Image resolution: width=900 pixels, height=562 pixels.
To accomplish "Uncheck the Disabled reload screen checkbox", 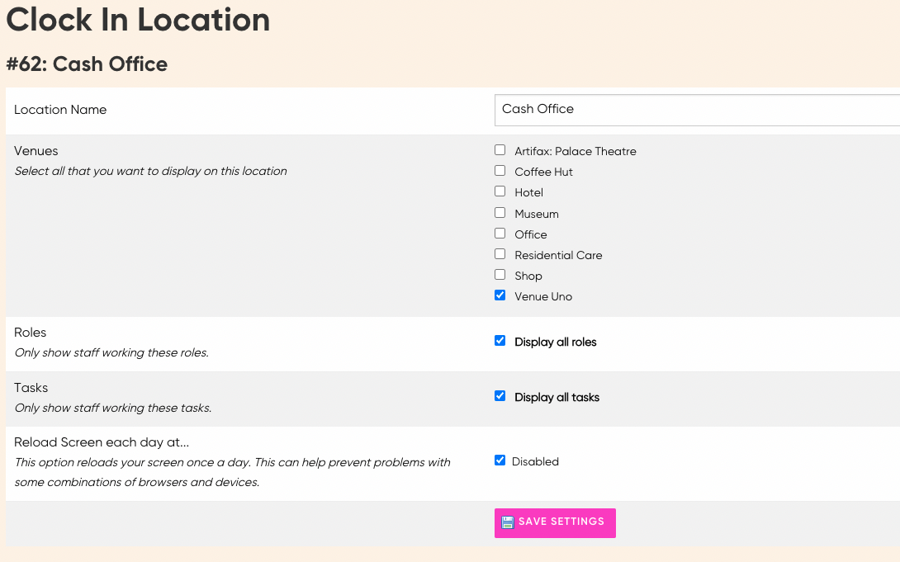I will pyautogui.click(x=500, y=460).
